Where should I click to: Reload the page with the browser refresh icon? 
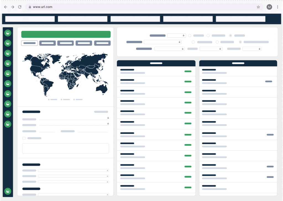[20, 7]
